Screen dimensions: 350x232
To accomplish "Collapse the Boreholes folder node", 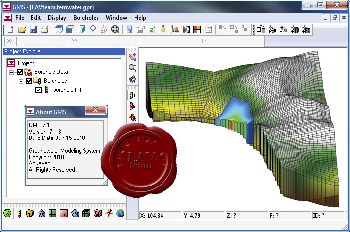I will click(x=21, y=81).
